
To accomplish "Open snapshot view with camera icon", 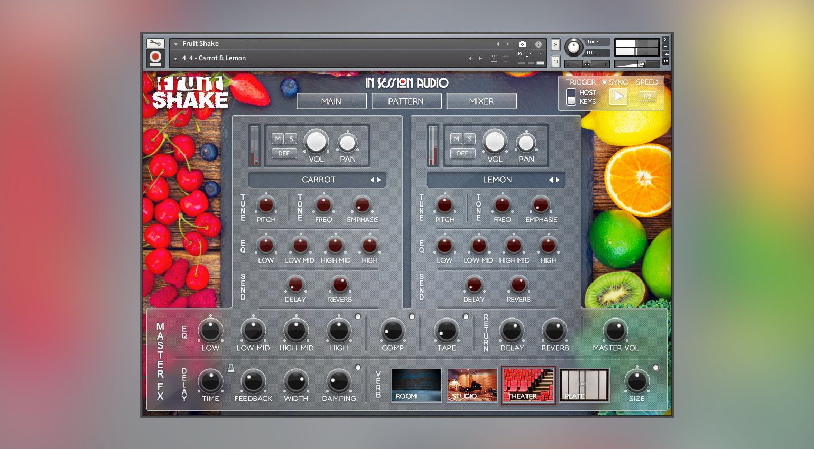I will (x=522, y=44).
